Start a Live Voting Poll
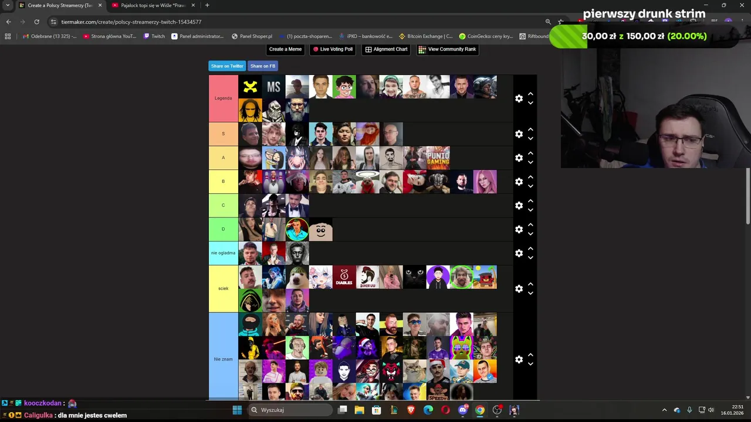The width and height of the screenshot is (751, 422). click(333, 49)
